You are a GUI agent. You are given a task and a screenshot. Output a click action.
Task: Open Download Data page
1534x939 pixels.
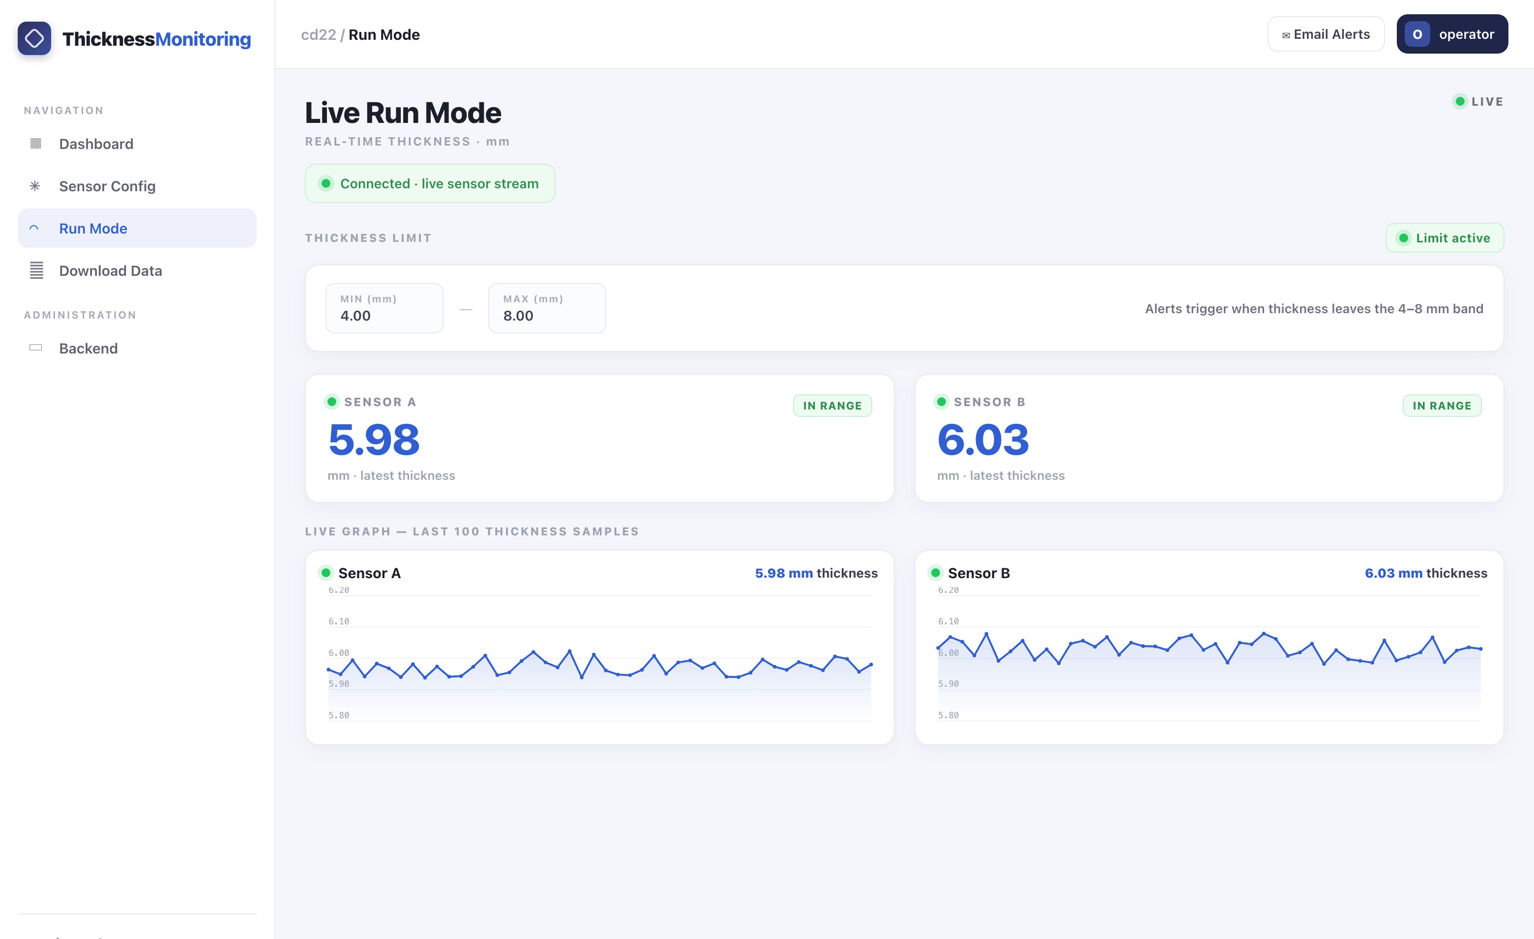pyautogui.click(x=137, y=271)
